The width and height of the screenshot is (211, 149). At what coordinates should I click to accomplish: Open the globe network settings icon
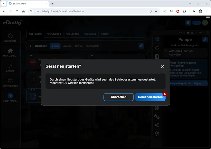coord(157,108)
